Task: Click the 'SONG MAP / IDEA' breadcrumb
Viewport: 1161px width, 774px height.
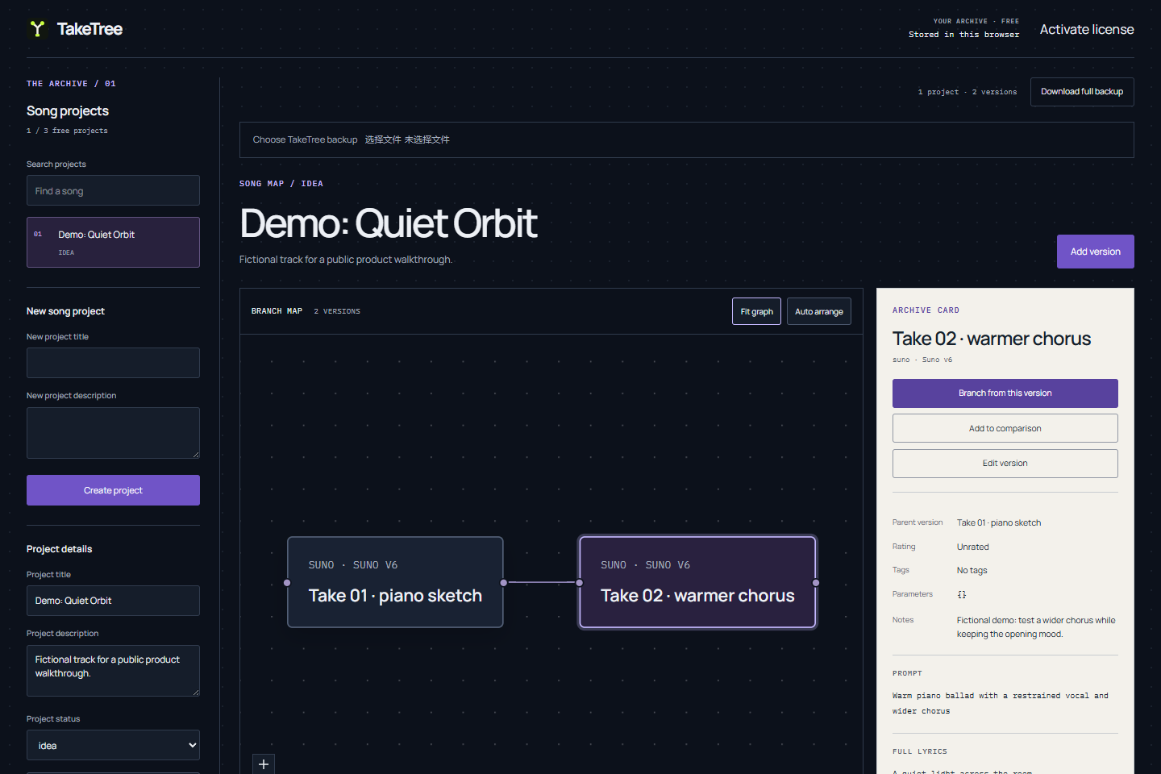Action: [x=281, y=184]
